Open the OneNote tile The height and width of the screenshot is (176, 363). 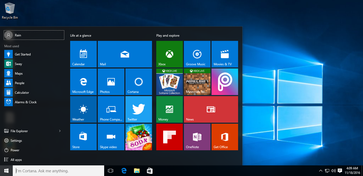[197, 137]
